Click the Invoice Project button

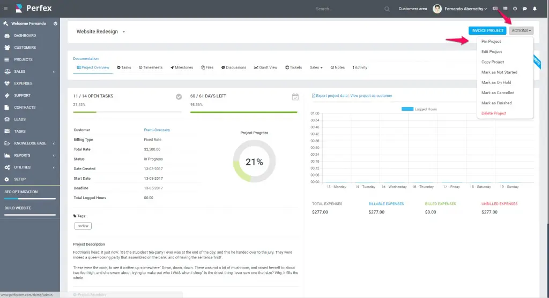pyautogui.click(x=487, y=30)
